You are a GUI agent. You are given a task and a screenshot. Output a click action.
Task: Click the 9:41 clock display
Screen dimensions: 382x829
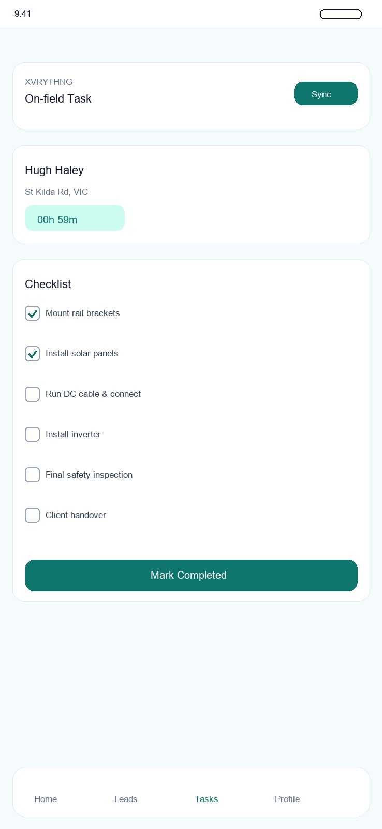(23, 14)
